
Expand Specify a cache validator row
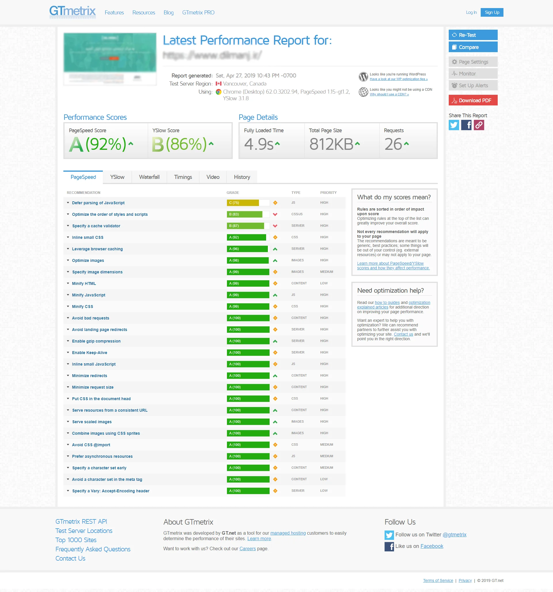[x=96, y=226]
